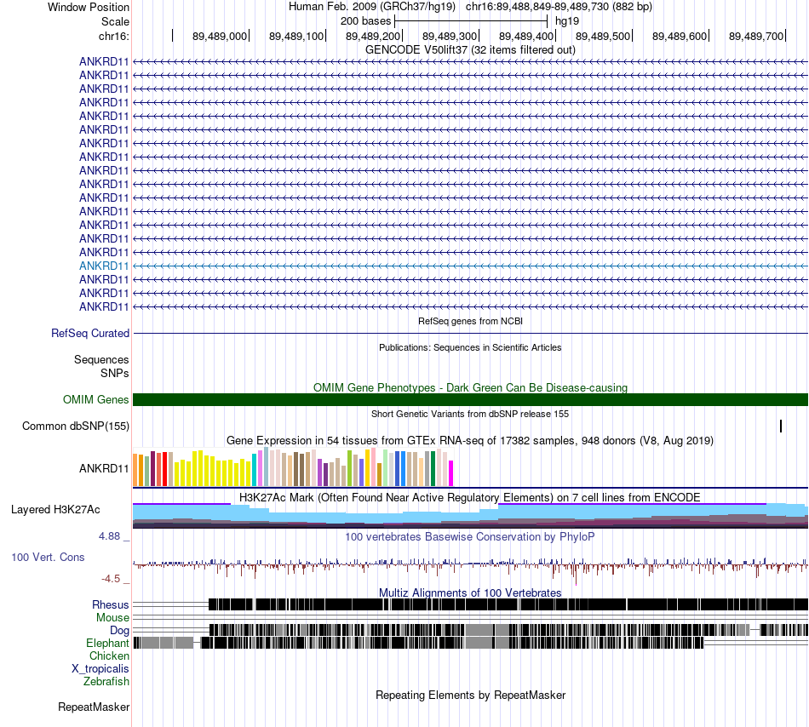Click the 'RepeatMasker' track label
The width and height of the screenshot is (809, 727).
coord(94,707)
